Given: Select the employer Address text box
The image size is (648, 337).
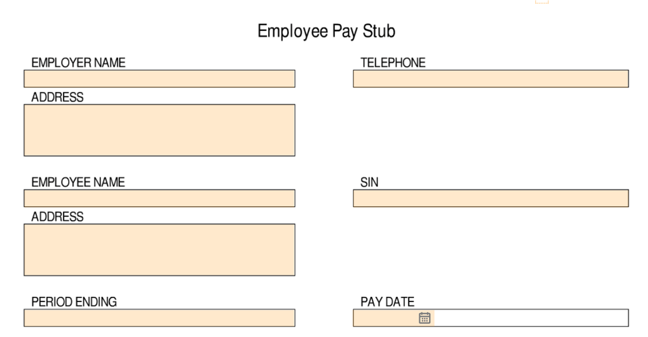Looking at the screenshot, I should (x=159, y=131).
